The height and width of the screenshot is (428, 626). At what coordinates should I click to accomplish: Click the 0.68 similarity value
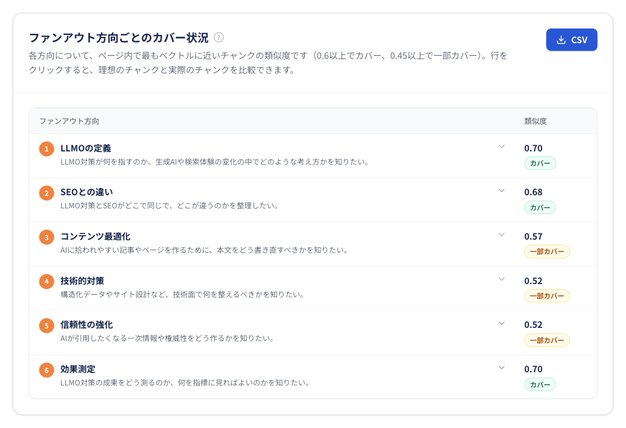pos(533,192)
